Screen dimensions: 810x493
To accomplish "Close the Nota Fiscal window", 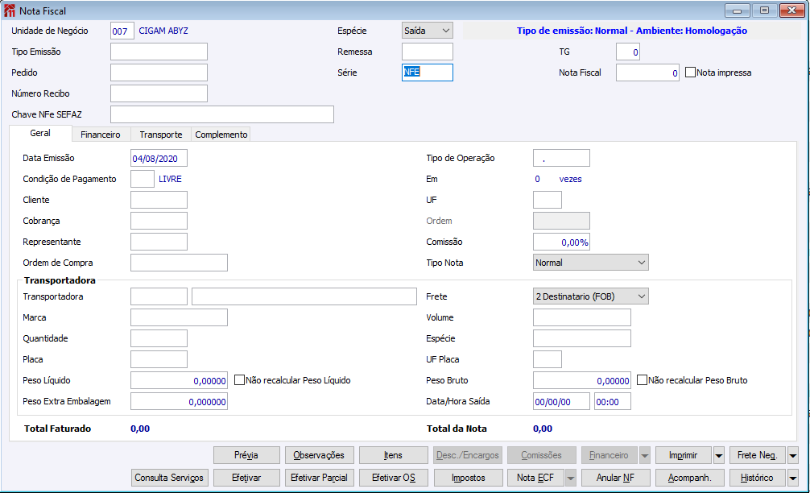I will pyautogui.click(x=792, y=10).
